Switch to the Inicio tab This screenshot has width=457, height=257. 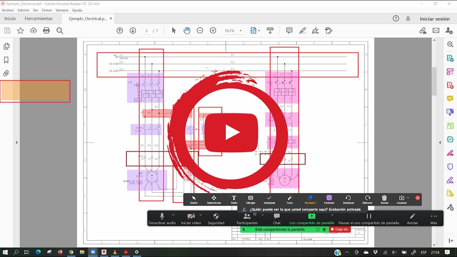pos(10,19)
